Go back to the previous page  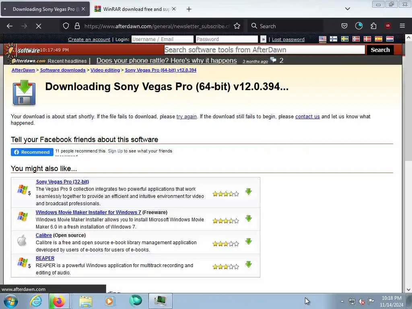click(x=10, y=26)
